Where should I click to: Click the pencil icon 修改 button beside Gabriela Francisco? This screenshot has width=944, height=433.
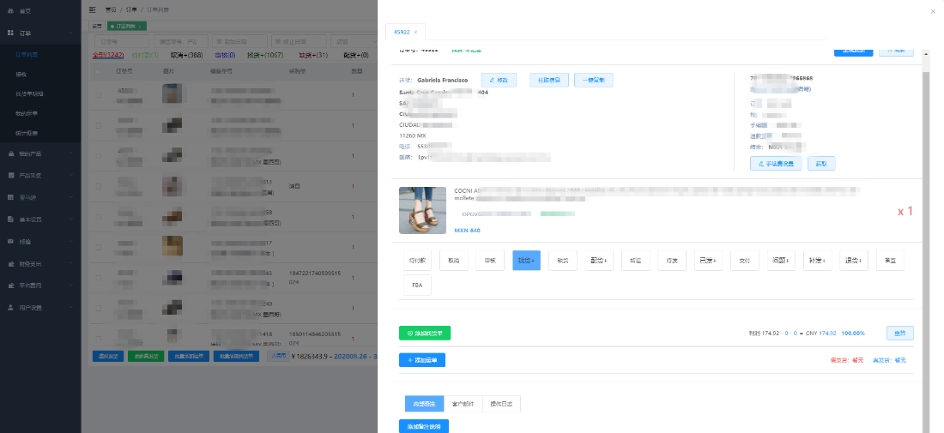click(x=499, y=80)
